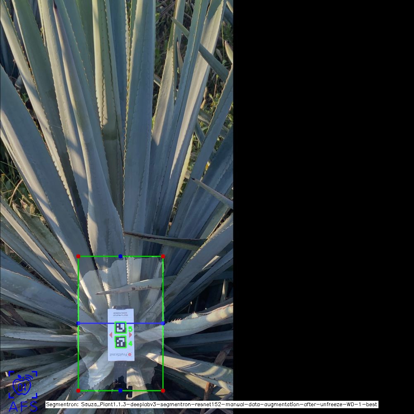This screenshot has height=414, width=414.
Task: Click the blue AFS apple logo
Action: pyautogui.click(x=23, y=385)
